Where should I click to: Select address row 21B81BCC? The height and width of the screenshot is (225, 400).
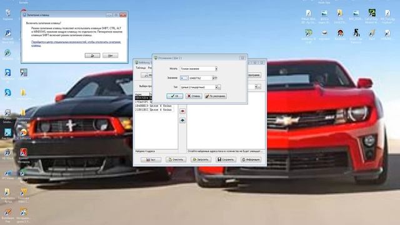[154, 109]
